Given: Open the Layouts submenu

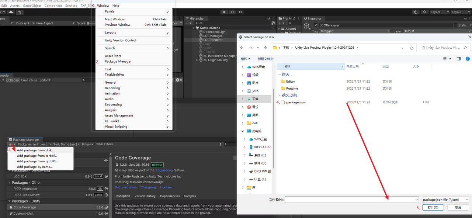Looking at the screenshot, I should [x=134, y=32].
